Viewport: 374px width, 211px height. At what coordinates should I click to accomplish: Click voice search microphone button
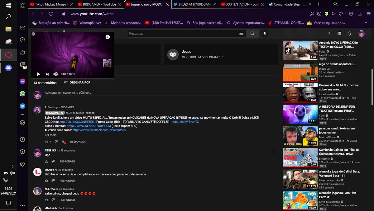point(265,34)
